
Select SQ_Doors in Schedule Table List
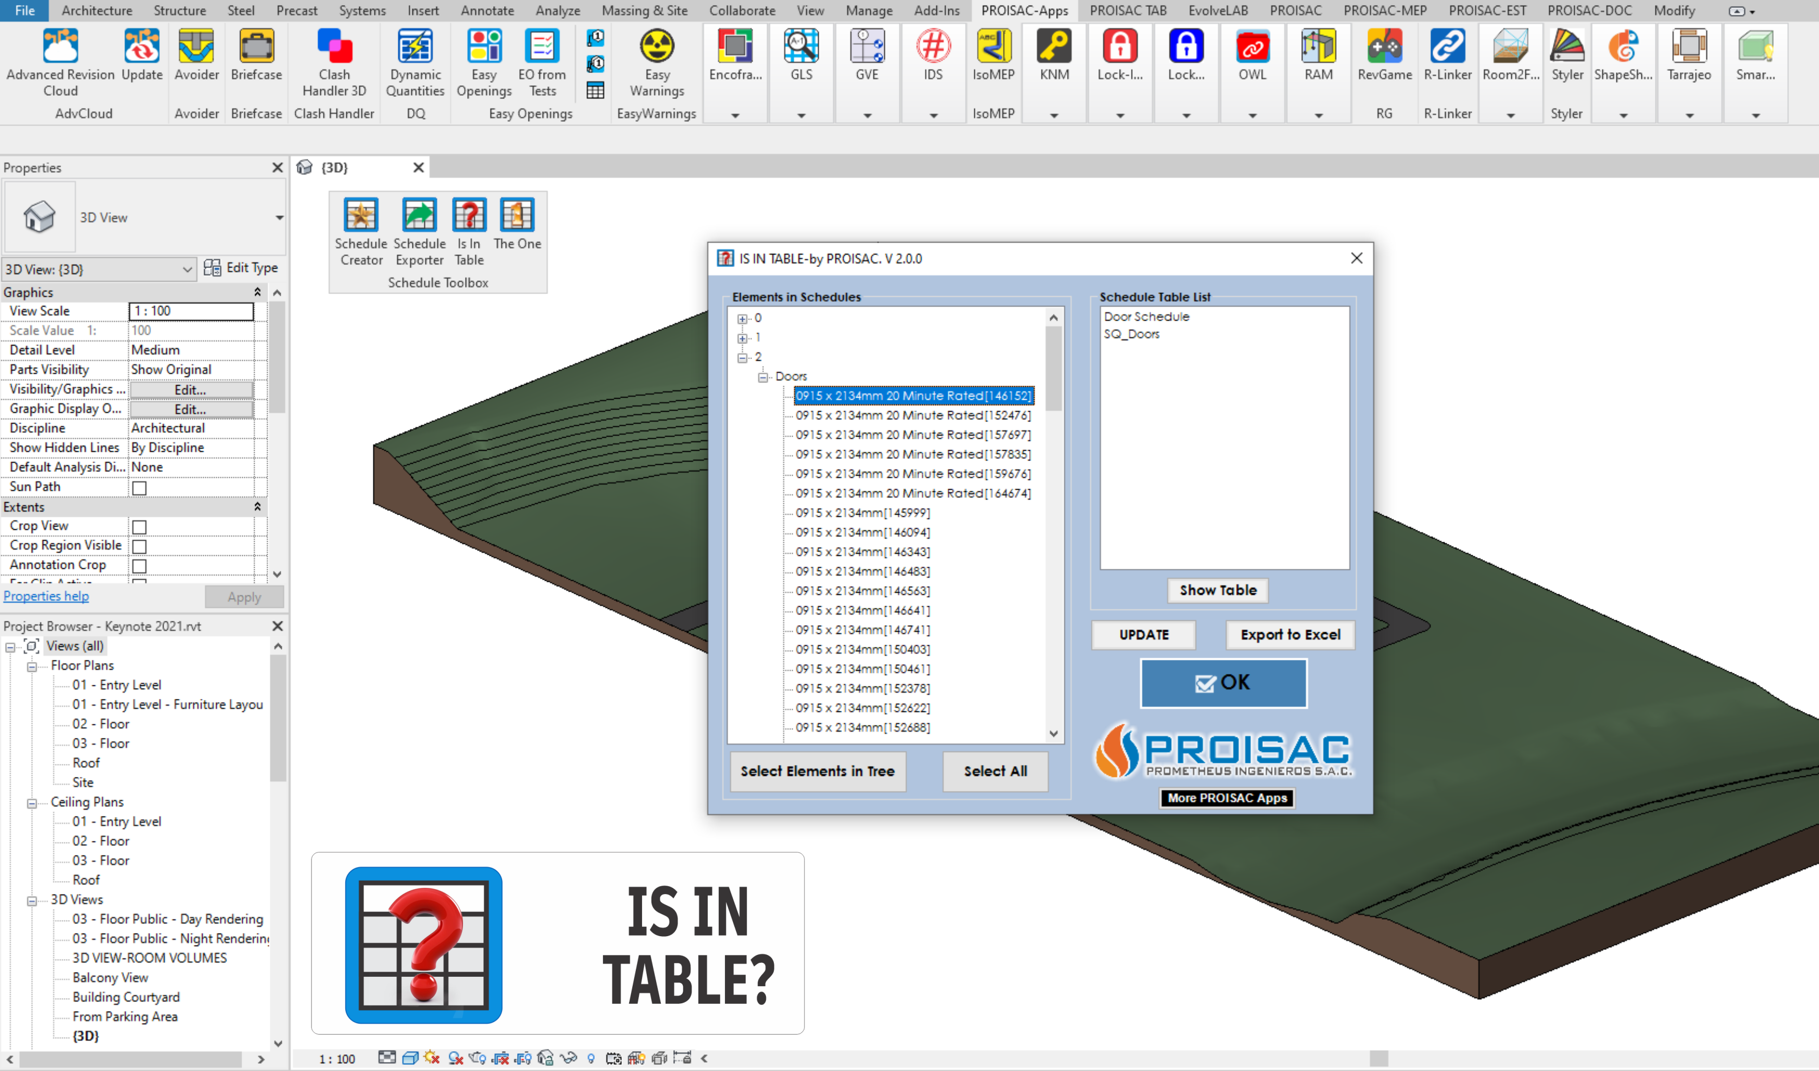(1132, 334)
